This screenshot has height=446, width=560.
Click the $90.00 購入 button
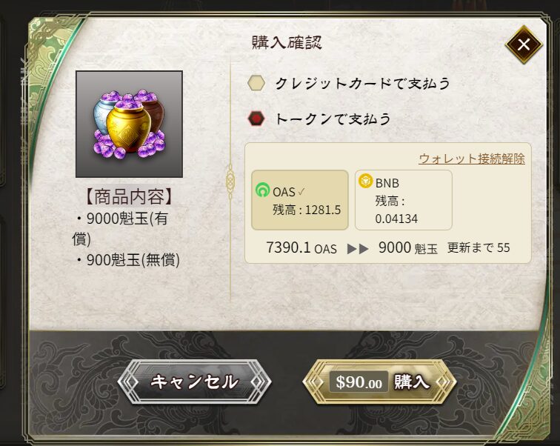379,382
